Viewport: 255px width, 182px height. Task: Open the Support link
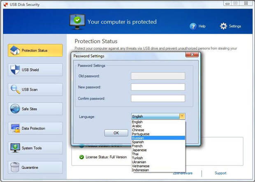pos(220,173)
